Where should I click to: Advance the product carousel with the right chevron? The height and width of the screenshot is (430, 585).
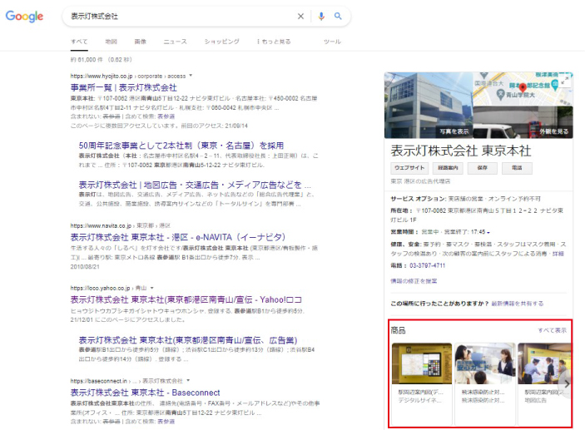pos(567,384)
